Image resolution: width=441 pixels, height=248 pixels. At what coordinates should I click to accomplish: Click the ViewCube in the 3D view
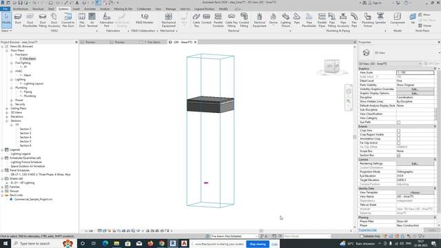coord(332,67)
